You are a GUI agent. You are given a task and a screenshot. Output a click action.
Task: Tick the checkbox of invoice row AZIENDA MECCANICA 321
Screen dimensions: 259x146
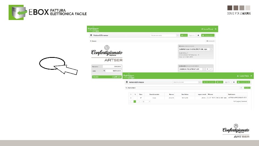click(x=131, y=98)
